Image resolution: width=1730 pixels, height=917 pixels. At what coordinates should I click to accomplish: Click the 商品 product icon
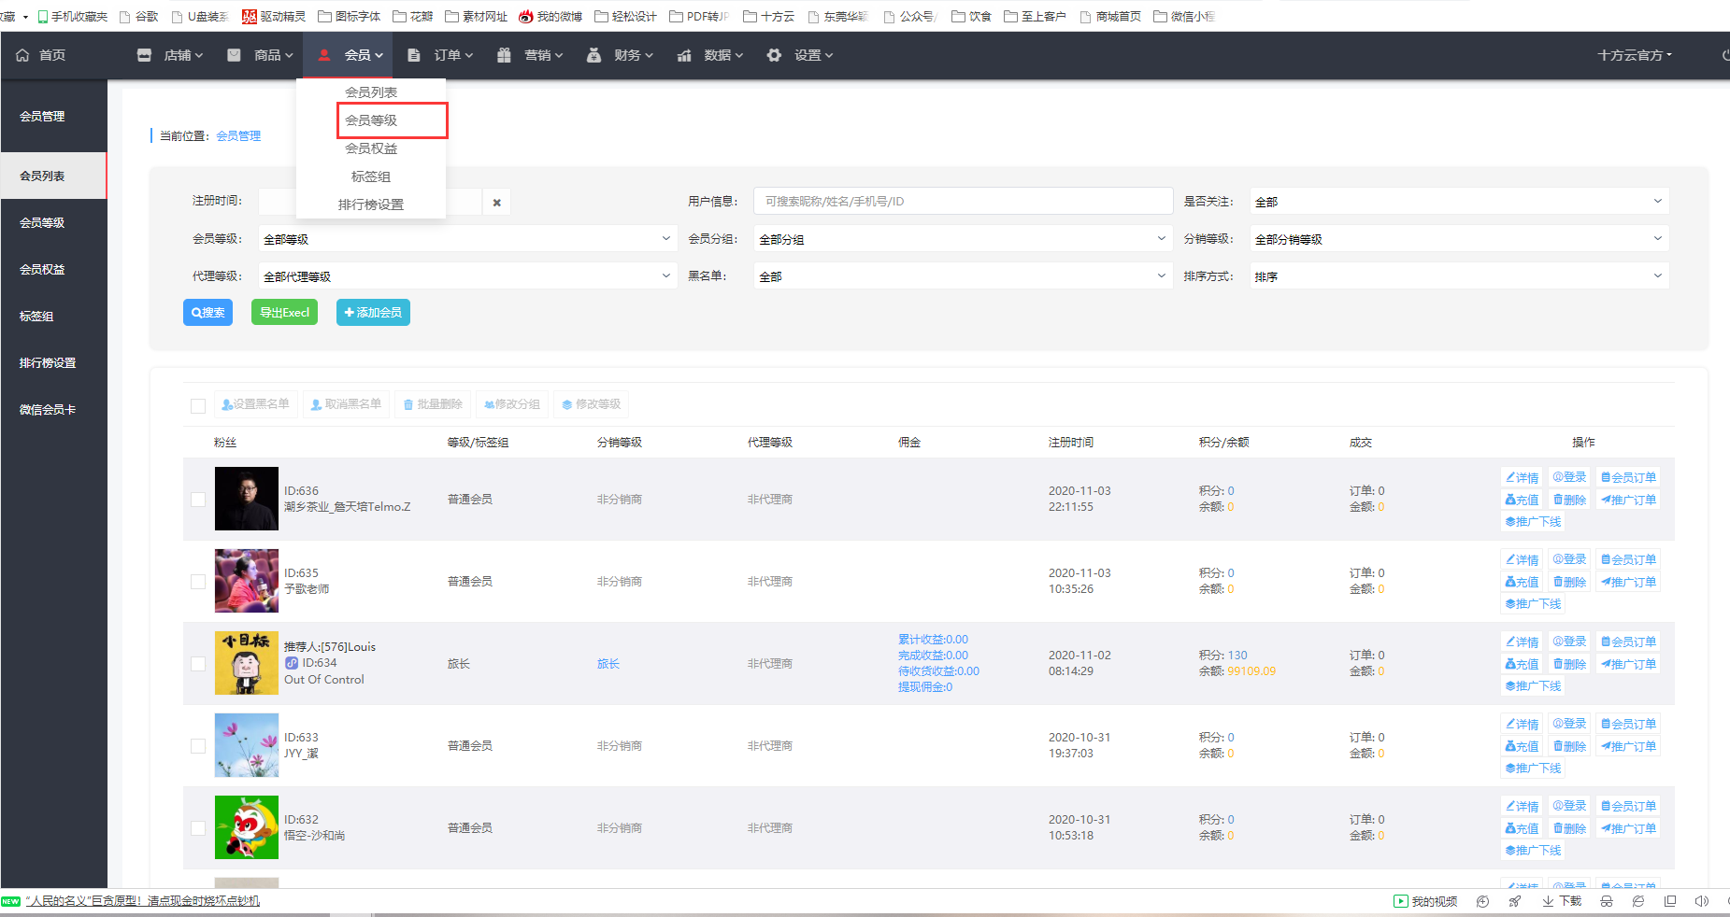pos(234,55)
